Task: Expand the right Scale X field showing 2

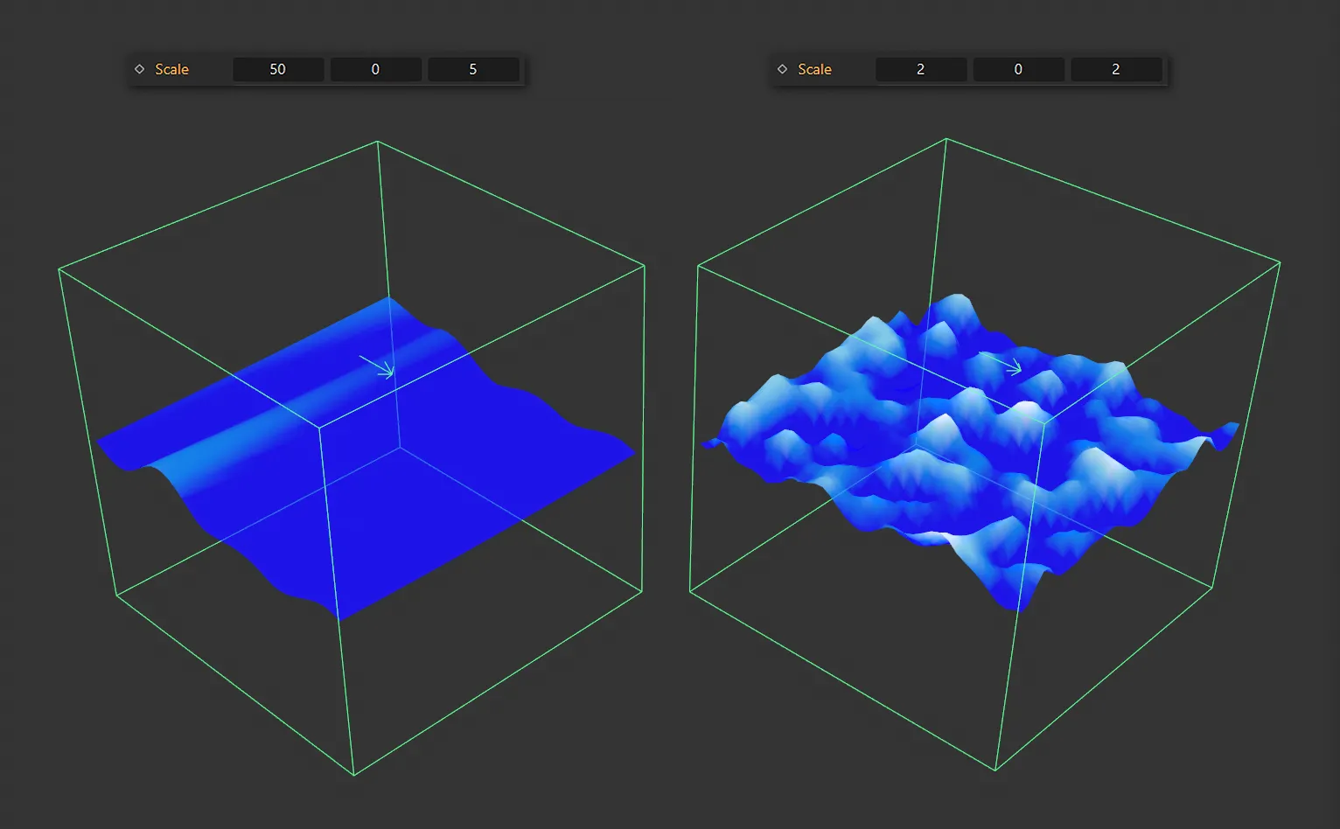Action: click(x=921, y=69)
